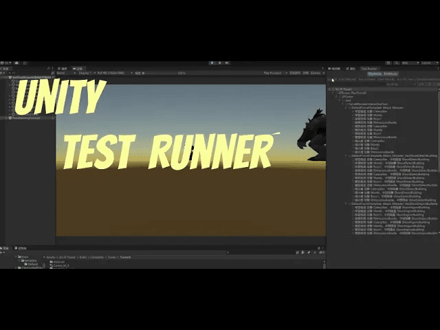
Task: Open the Hierarchy panel tab
Action: tap(5, 69)
